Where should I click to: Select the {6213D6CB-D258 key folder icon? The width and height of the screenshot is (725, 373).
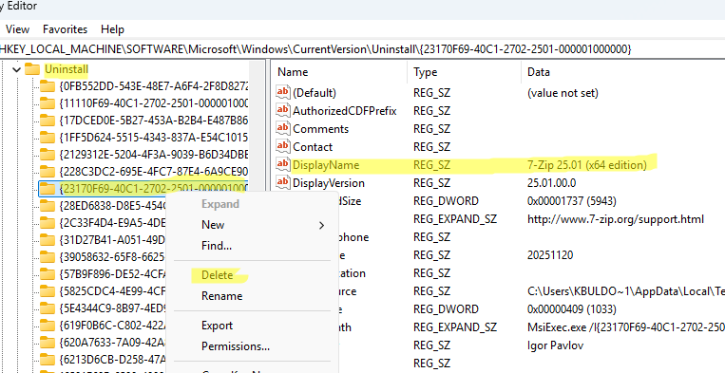pyautogui.click(x=48, y=359)
